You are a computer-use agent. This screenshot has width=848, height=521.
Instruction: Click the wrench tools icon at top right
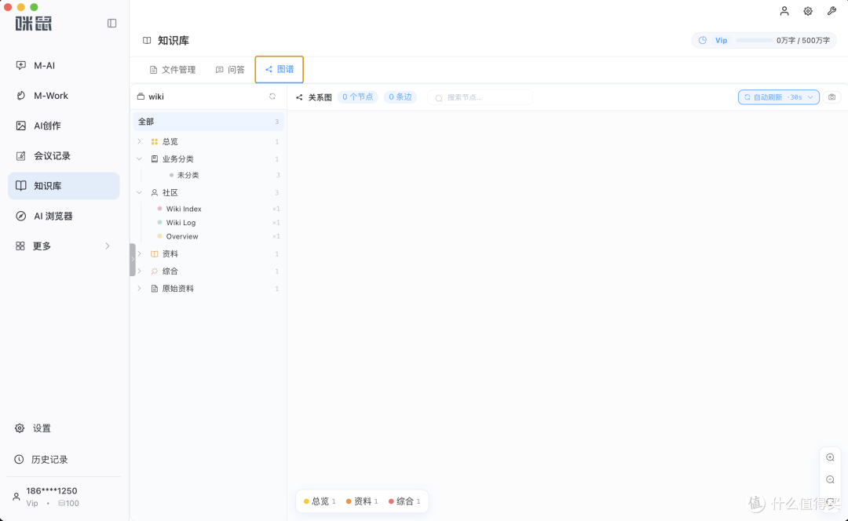[x=832, y=11]
